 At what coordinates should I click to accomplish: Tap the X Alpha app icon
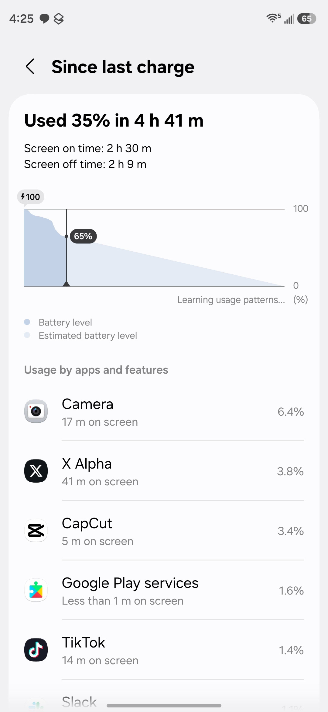[36, 471]
